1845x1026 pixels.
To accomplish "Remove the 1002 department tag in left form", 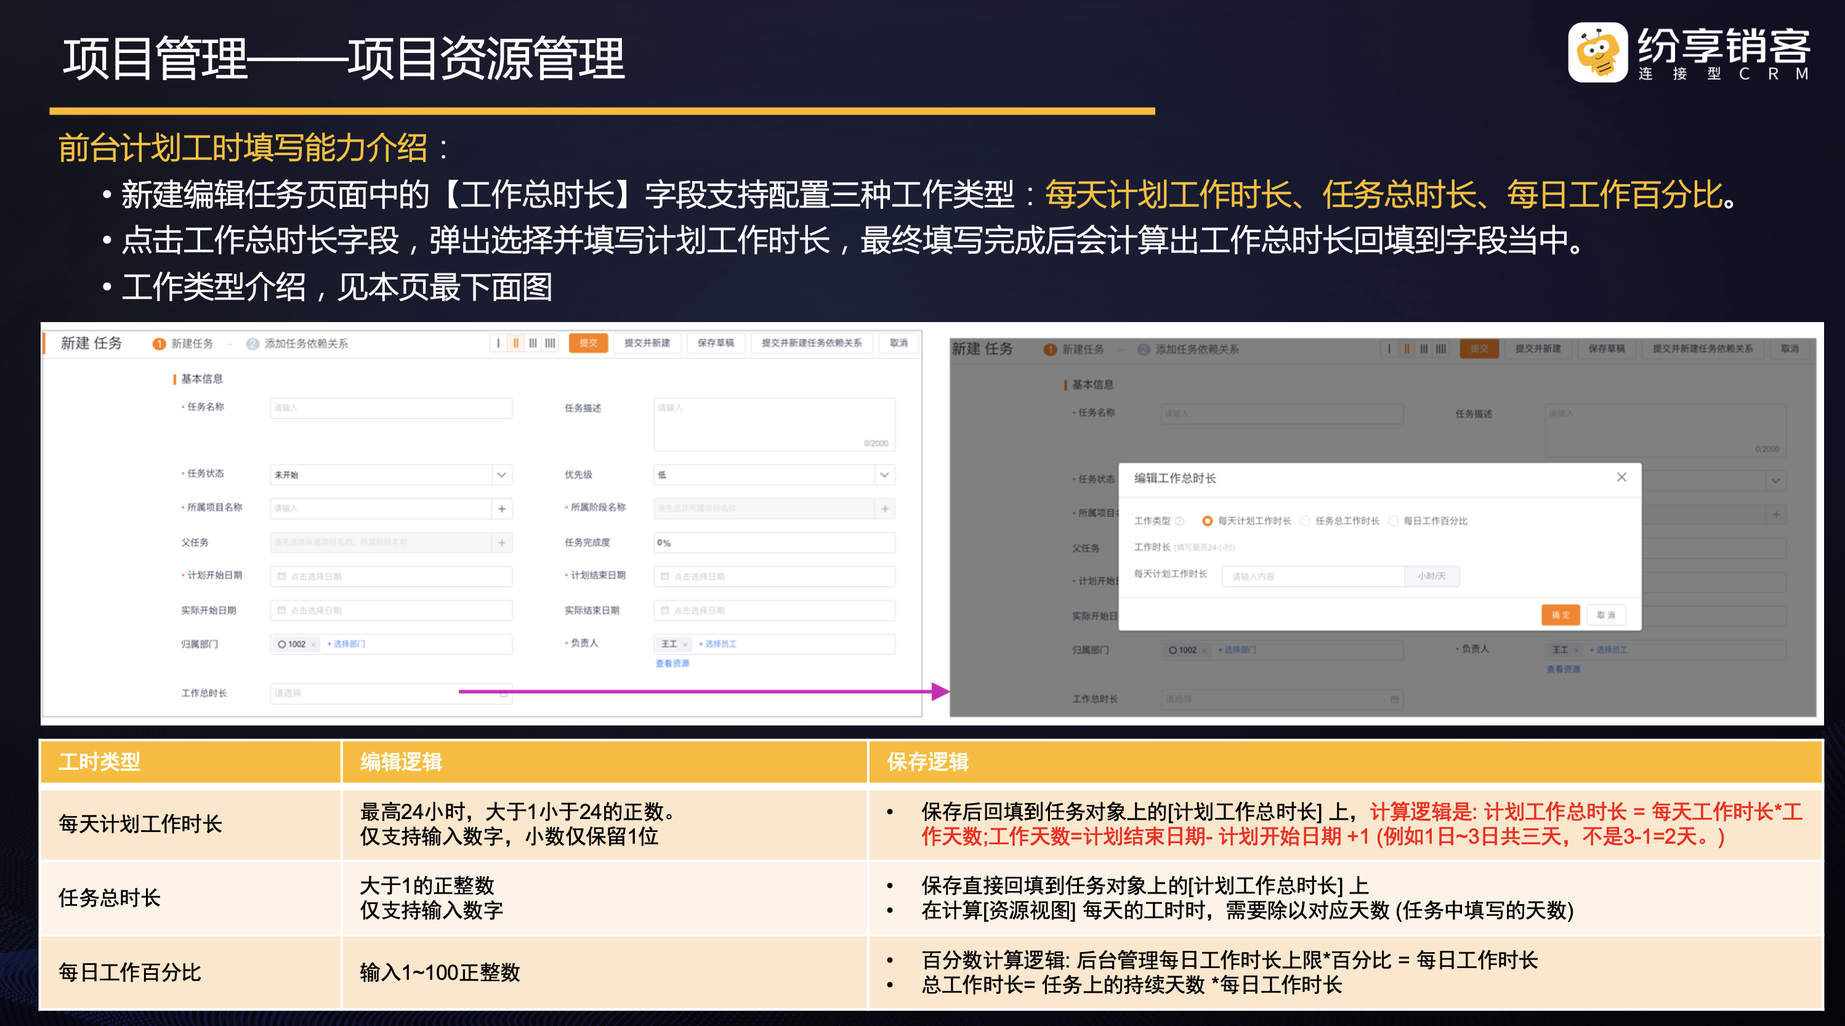I will (313, 644).
